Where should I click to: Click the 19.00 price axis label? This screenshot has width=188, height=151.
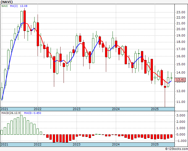pos(181,35)
